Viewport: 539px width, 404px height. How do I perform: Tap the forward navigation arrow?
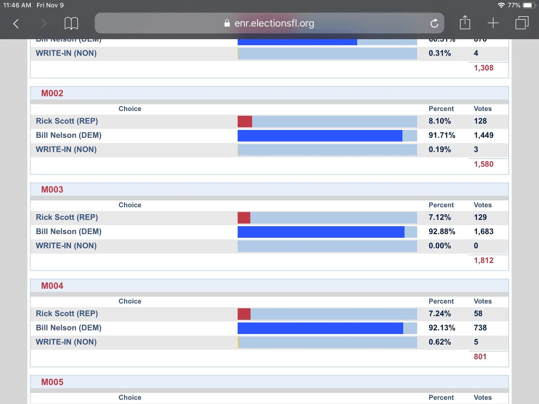44,24
